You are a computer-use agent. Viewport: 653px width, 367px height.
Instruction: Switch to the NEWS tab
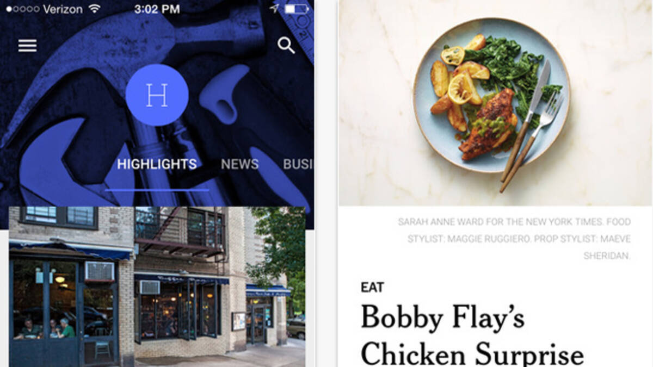pos(239,164)
